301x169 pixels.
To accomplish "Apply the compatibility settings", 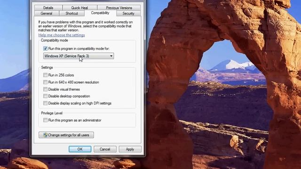I will [x=130, y=149].
